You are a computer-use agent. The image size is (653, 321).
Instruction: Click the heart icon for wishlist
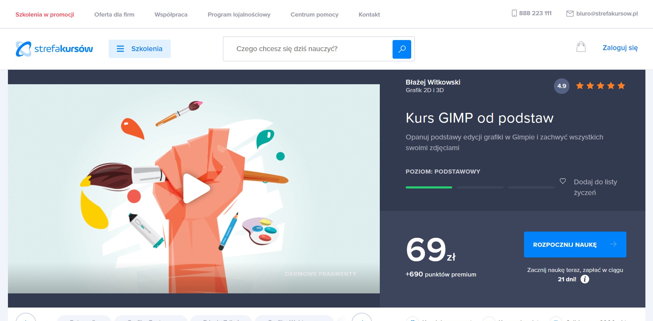pos(563,181)
